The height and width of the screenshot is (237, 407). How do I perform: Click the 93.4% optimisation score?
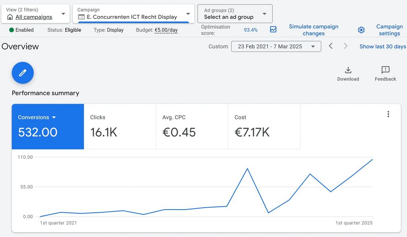[251, 30]
